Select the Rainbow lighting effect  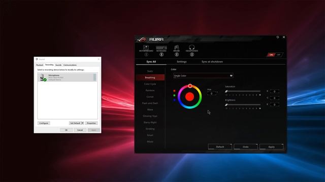tap(150, 90)
